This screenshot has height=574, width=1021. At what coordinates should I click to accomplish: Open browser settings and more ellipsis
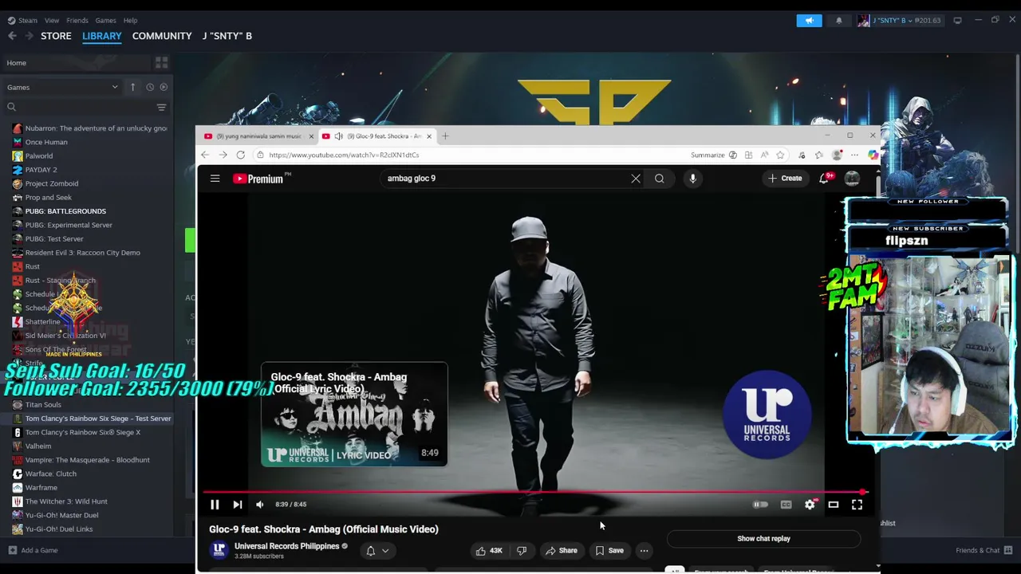click(854, 155)
